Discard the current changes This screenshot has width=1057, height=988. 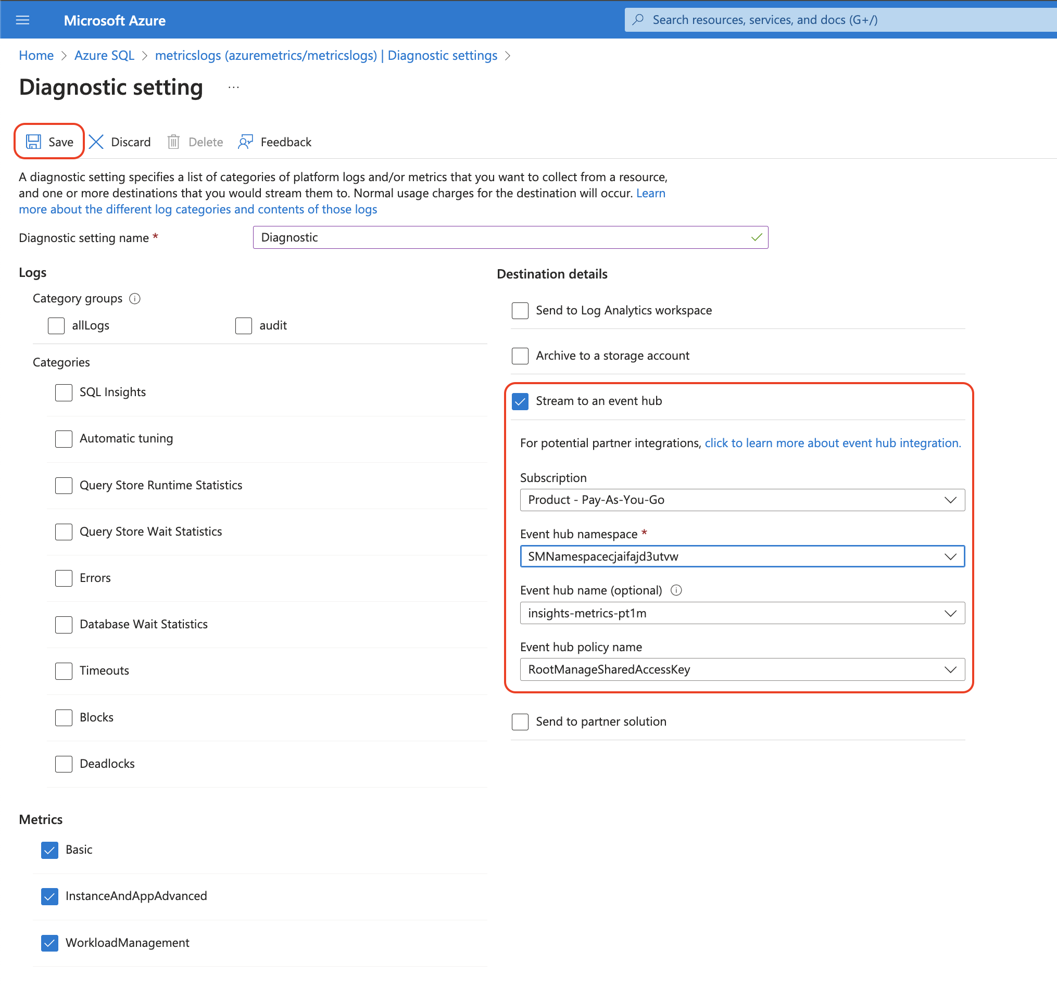click(x=119, y=142)
